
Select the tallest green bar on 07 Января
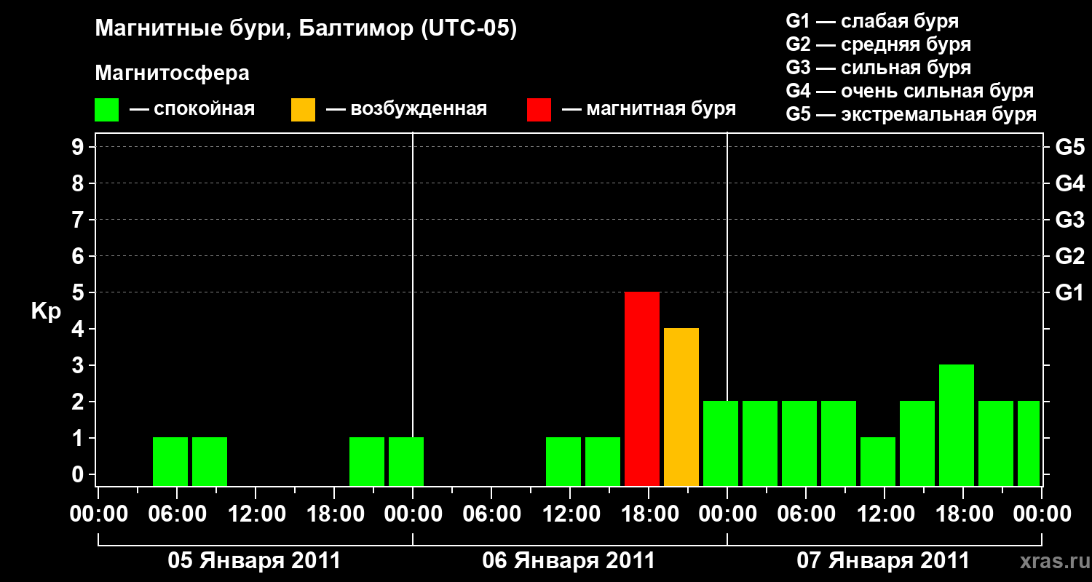(957, 425)
